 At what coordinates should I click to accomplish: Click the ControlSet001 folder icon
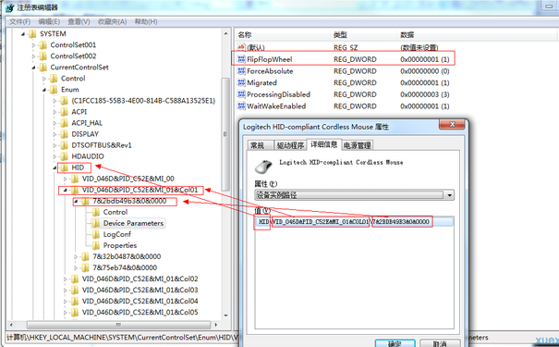click(43, 45)
